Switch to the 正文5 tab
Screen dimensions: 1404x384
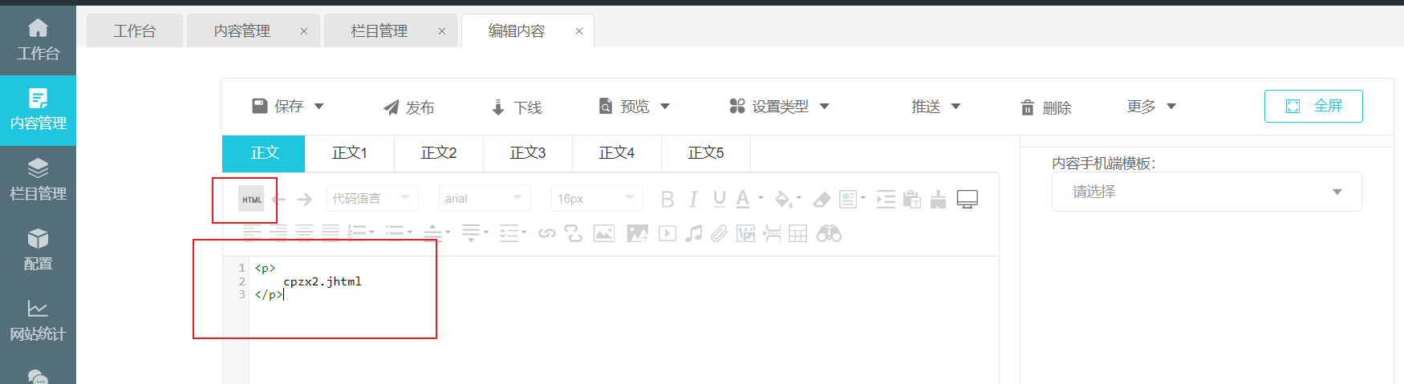click(706, 153)
